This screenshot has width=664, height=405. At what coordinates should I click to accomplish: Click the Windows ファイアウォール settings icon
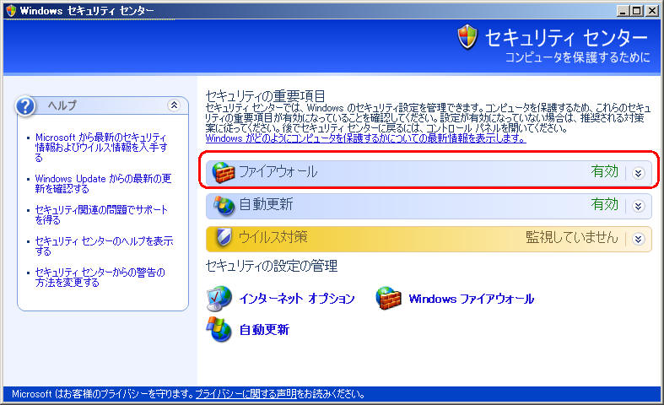tap(389, 299)
